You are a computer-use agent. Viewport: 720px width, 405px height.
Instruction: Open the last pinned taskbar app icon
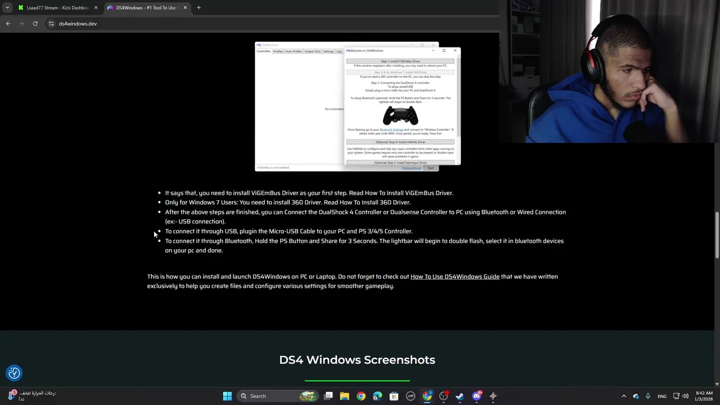click(493, 396)
